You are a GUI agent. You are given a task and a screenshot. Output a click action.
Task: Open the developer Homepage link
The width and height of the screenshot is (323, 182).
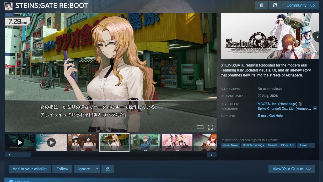pyautogui.click(x=288, y=104)
